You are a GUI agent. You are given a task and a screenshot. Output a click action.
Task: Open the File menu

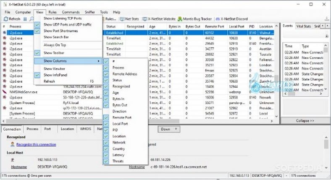(8, 12)
